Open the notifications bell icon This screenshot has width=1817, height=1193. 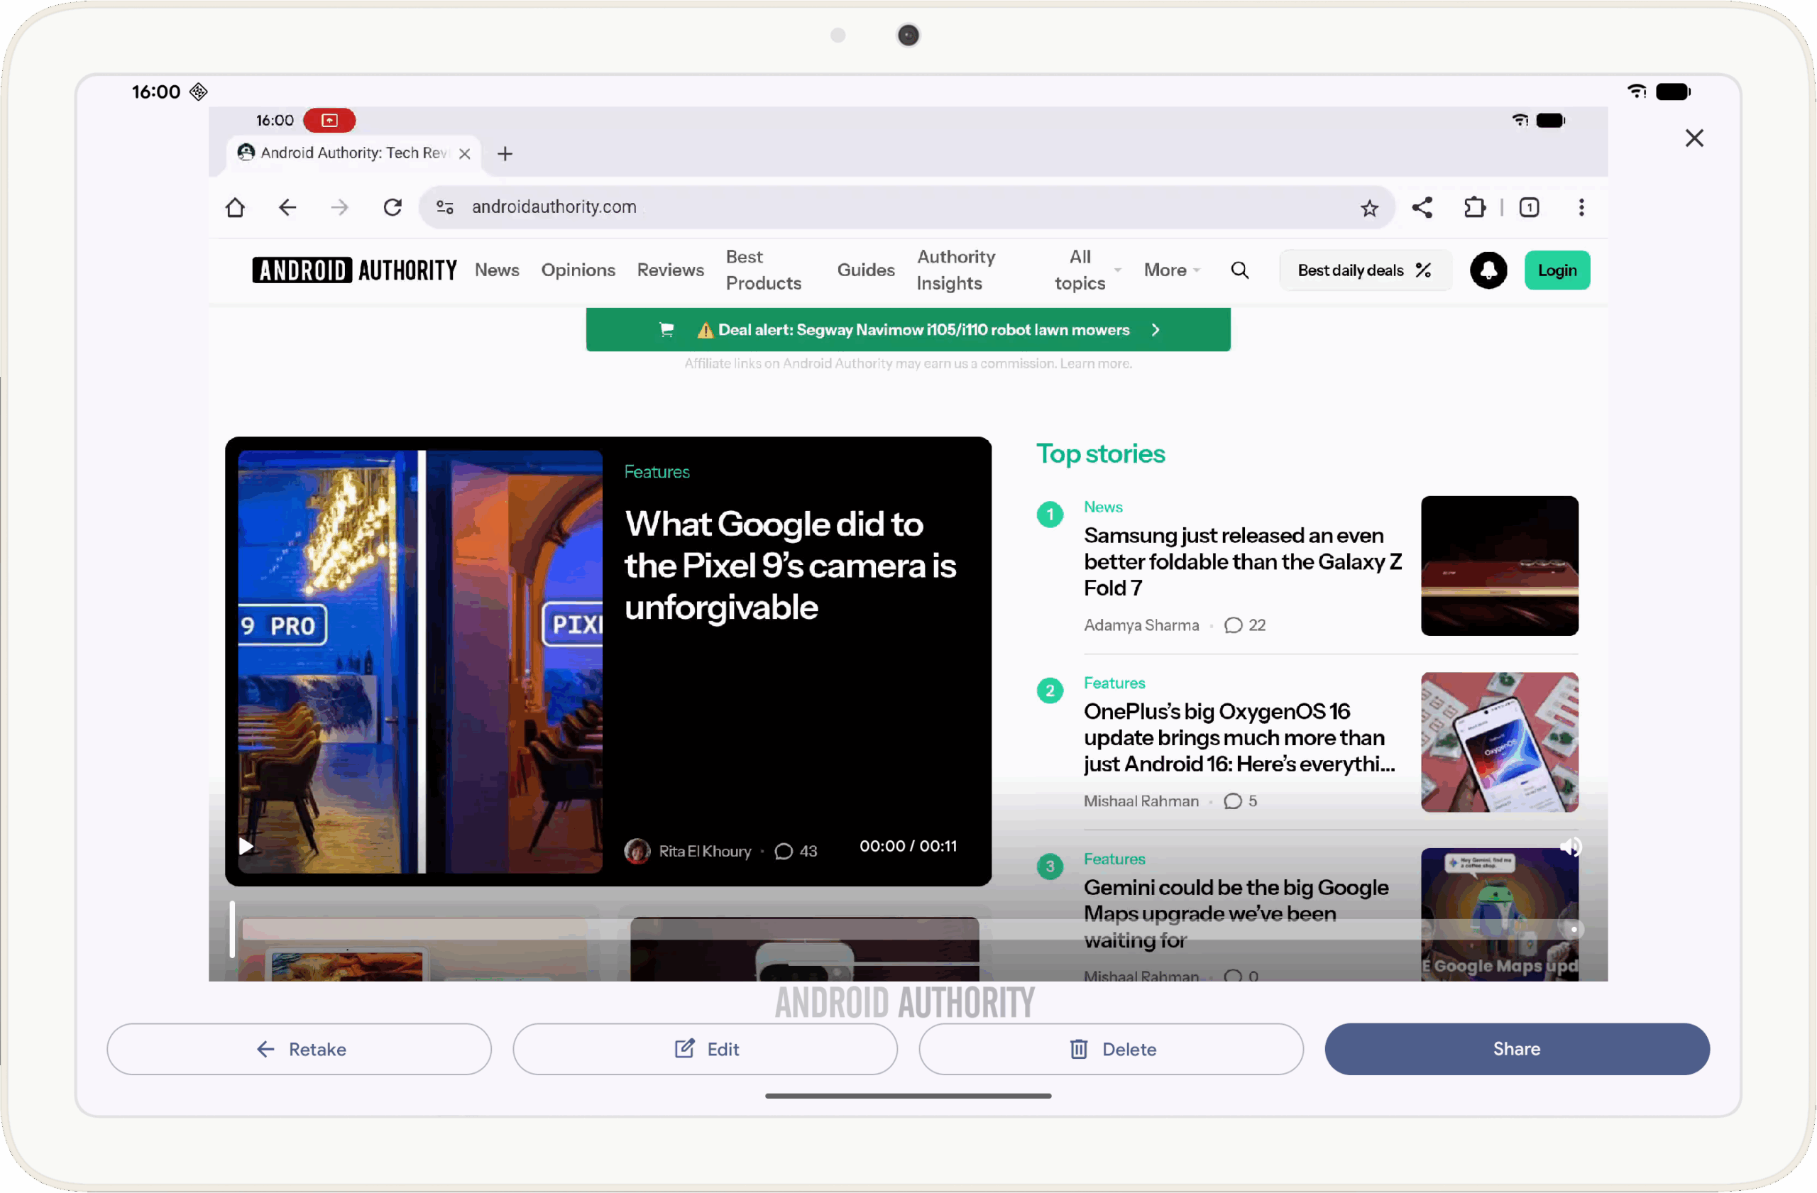pyautogui.click(x=1487, y=270)
